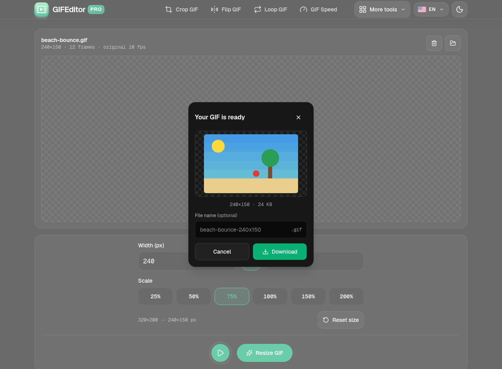Open the EN language selector
The image size is (502, 369).
[x=431, y=9]
